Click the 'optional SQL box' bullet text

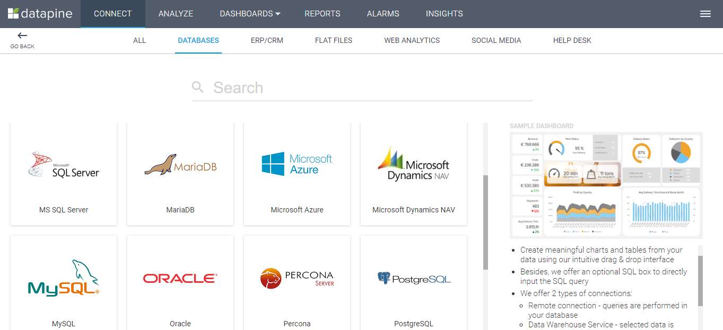click(x=604, y=277)
